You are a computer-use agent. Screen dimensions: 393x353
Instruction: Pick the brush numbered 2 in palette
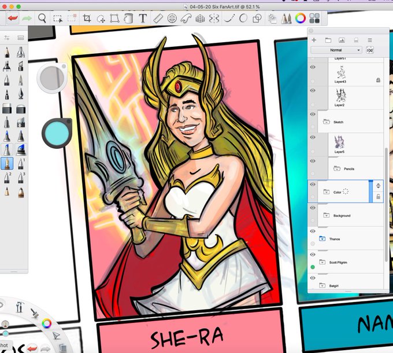coord(8,178)
